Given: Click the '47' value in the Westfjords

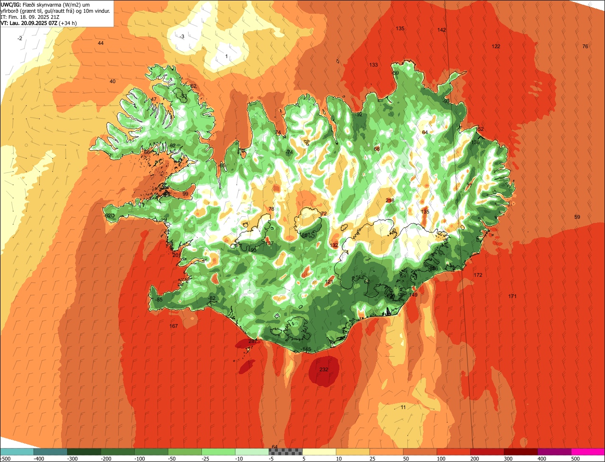Looking at the screenshot, I should point(154,99).
